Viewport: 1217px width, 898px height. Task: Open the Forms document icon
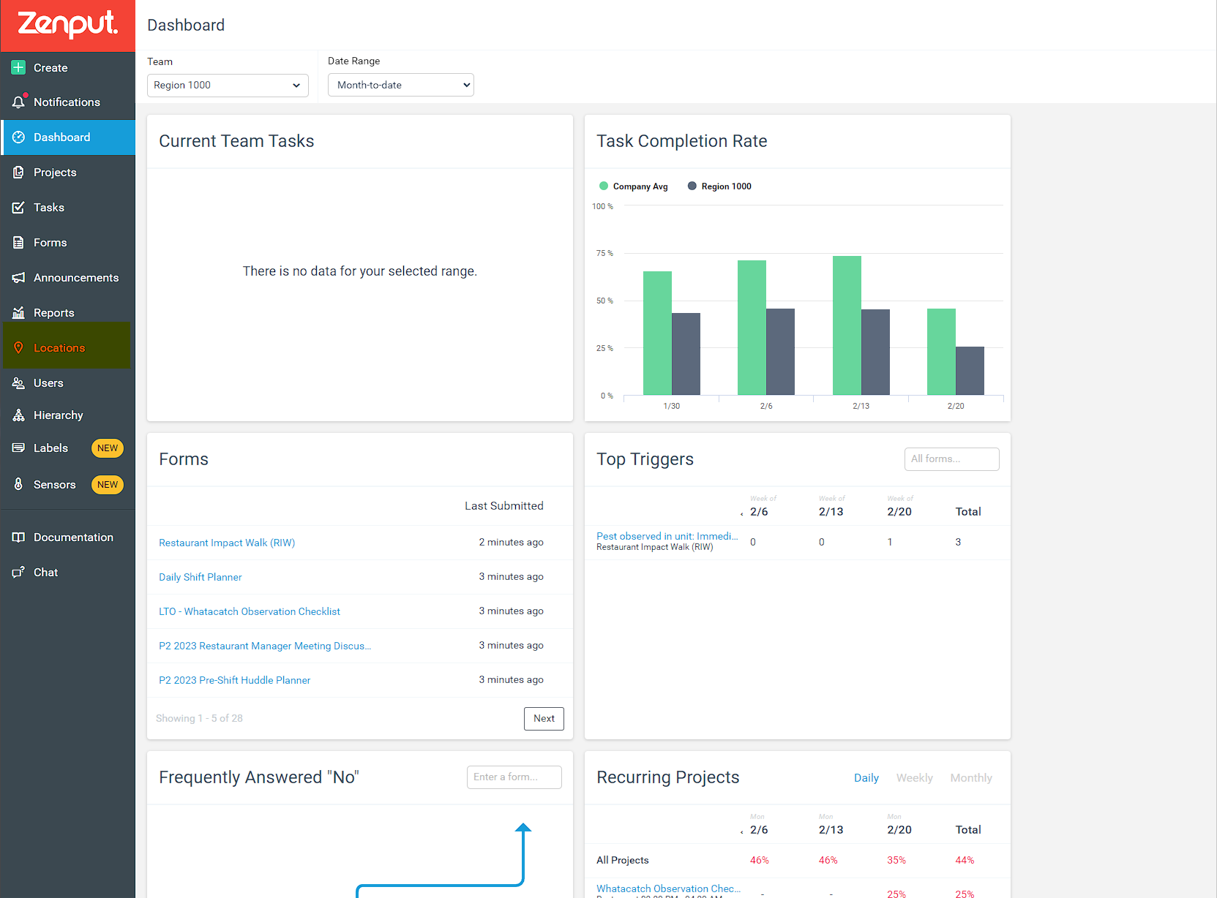coord(18,243)
